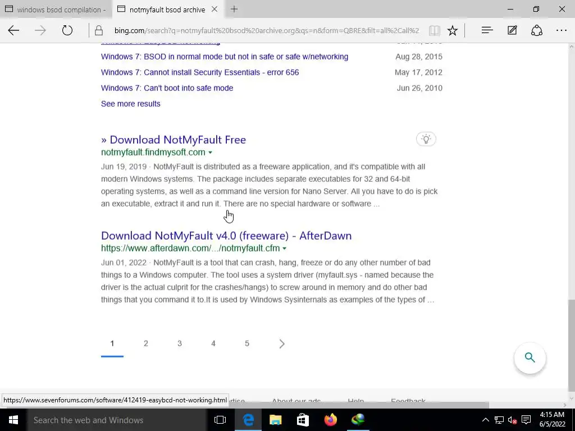Switch to windows bsod compilation tab
575x431 pixels.
point(56,10)
